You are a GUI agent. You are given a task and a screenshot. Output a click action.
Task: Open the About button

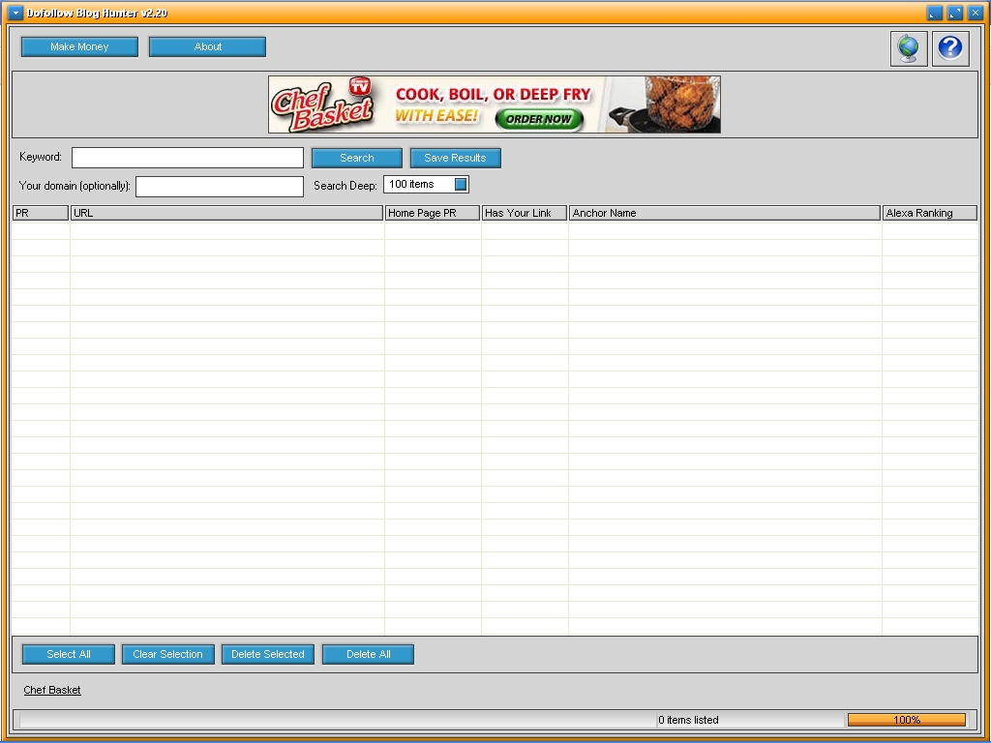[207, 46]
